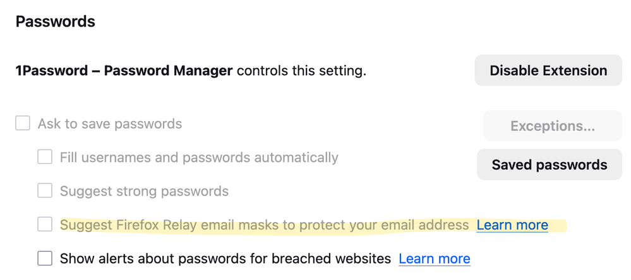This screenshot has width=631, height=280.
Task: Click the 'Suggest strong passwords' label text
Action: pyautogui.click(x=144, y=190)
